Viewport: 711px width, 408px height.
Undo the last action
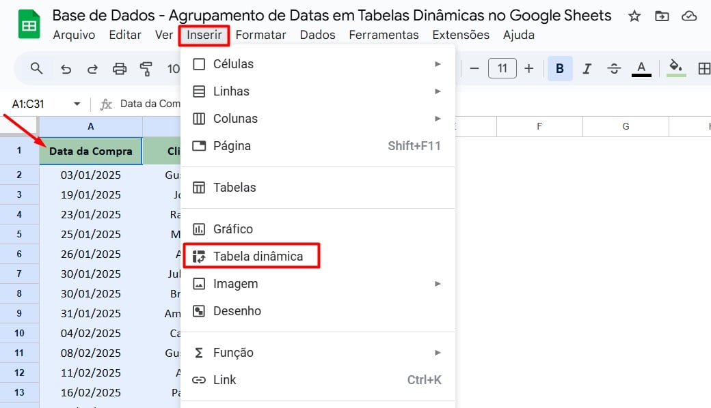(x=66, y=69)
